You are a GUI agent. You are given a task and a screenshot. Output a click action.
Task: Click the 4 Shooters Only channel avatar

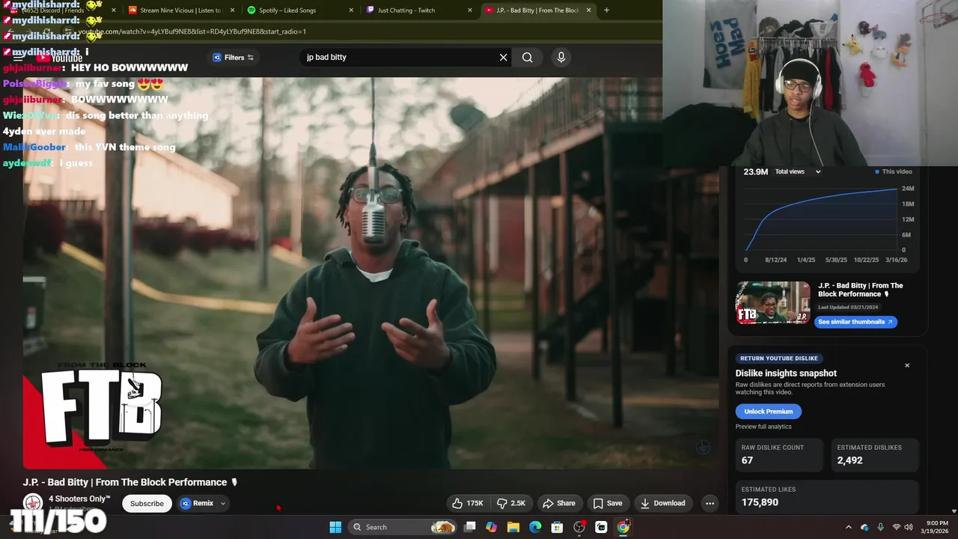click(x=32, y=502)
